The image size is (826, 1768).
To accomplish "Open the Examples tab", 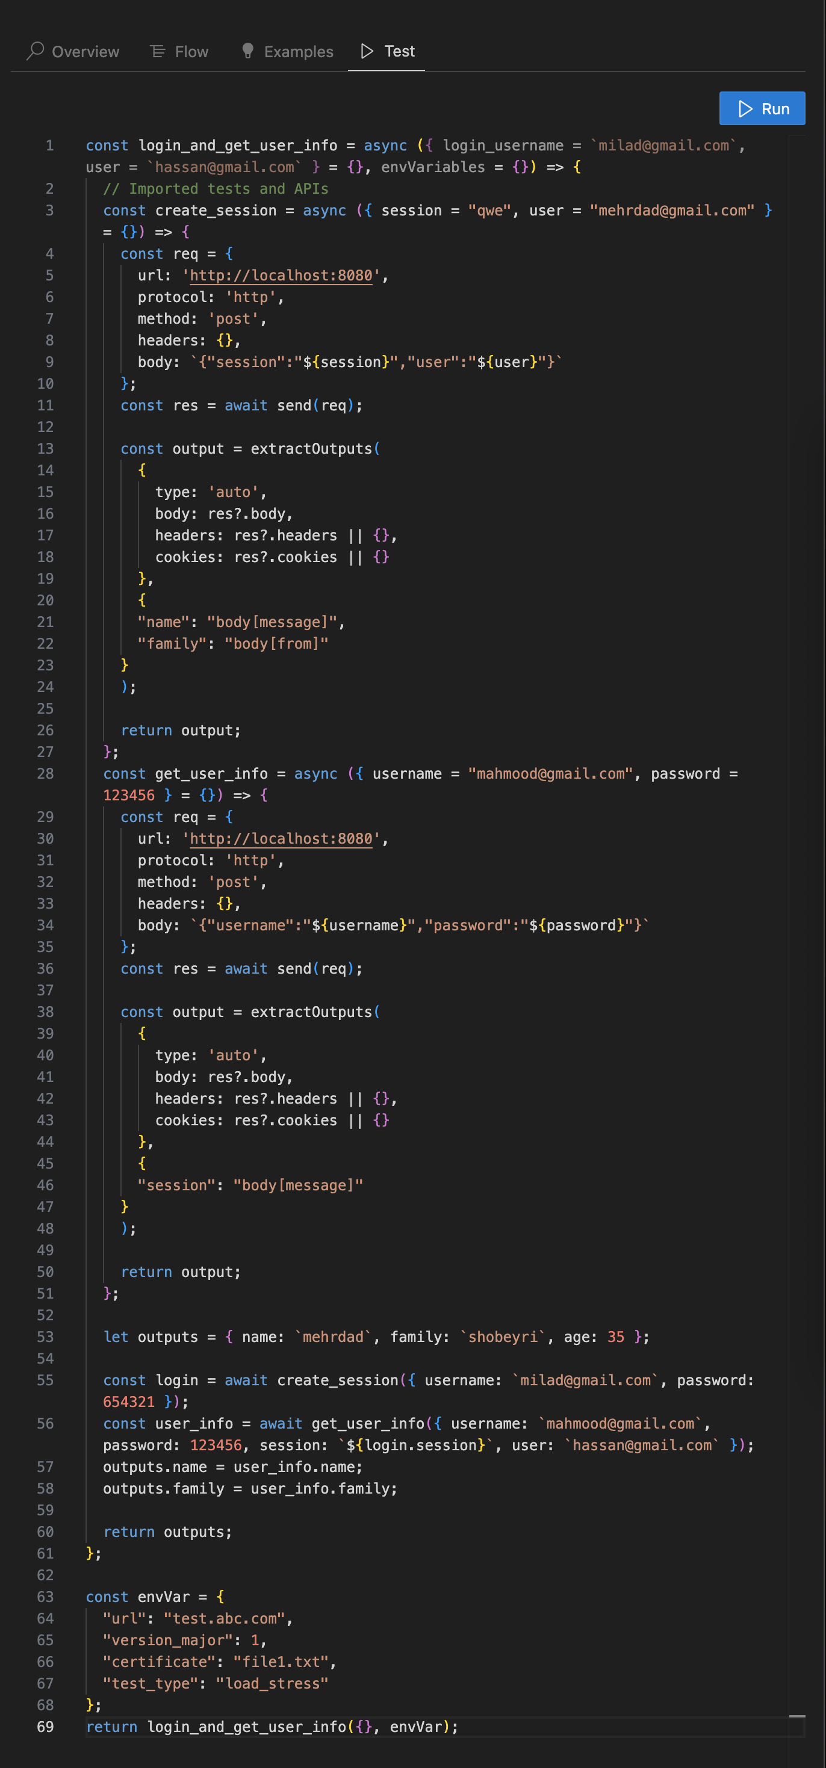I will (x=287, y=52).
